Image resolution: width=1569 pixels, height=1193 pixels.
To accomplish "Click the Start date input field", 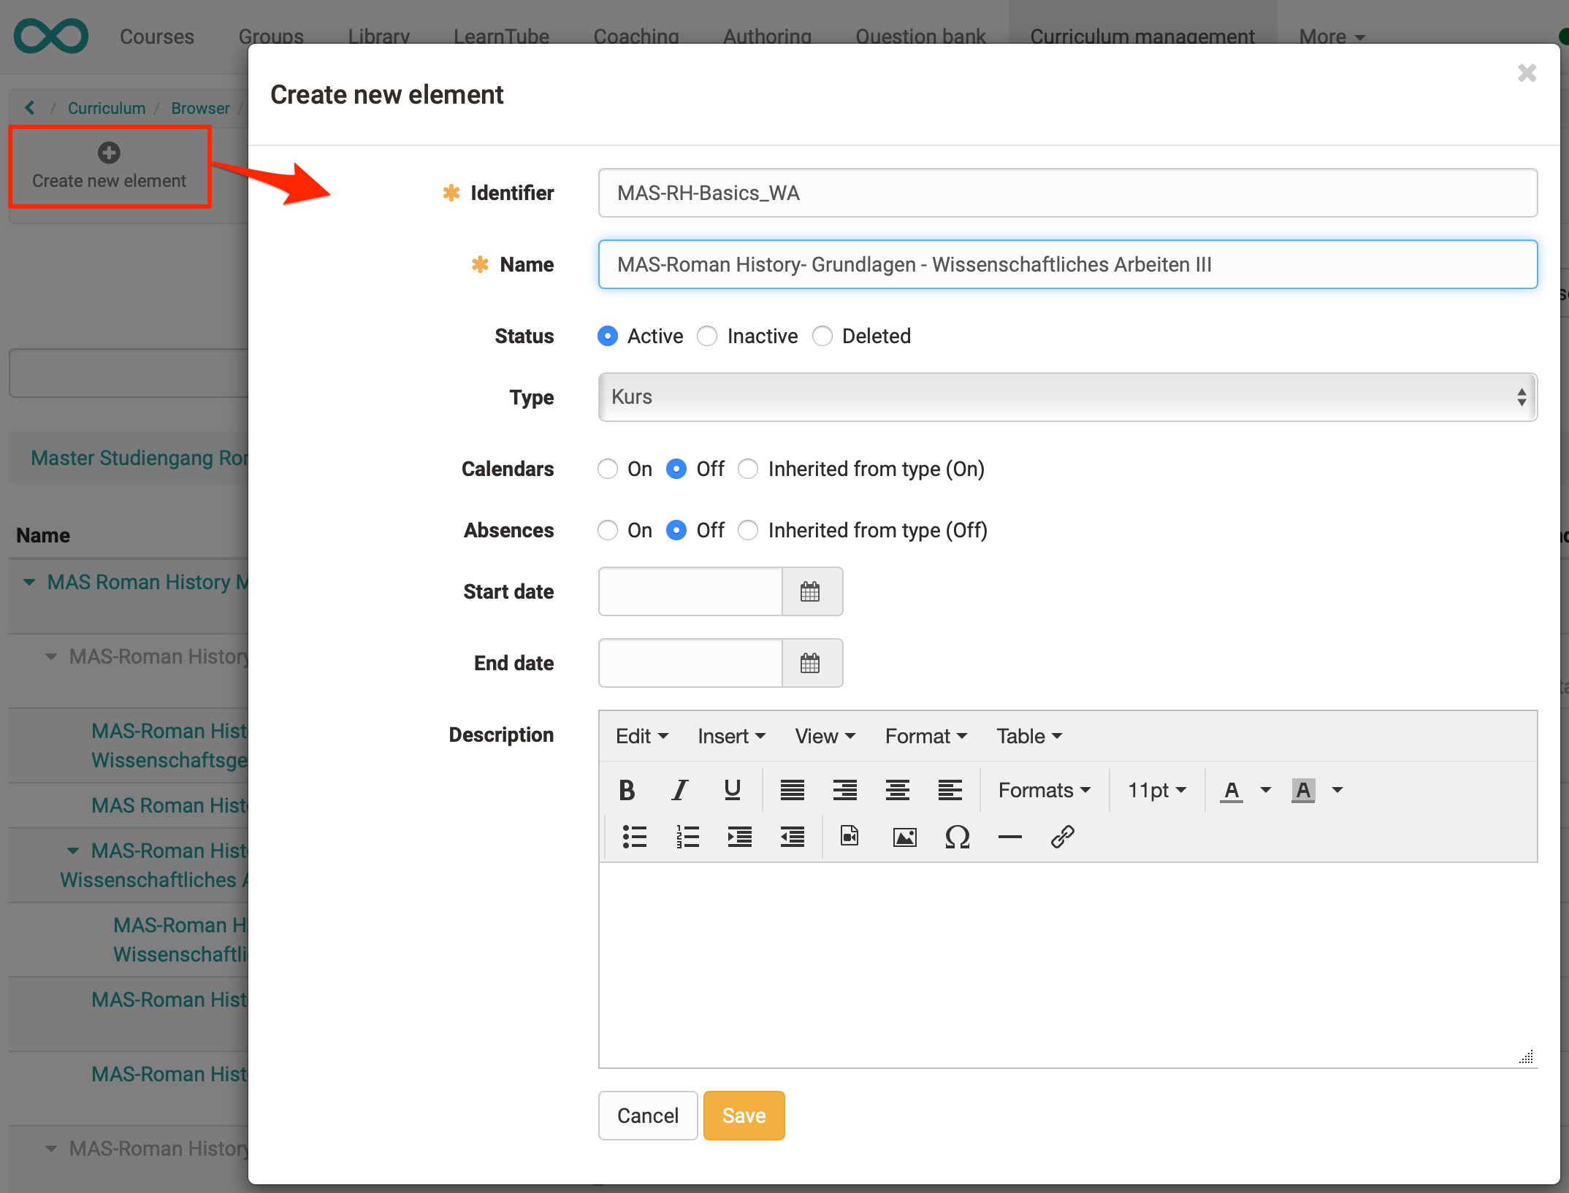I will point(691,591).
